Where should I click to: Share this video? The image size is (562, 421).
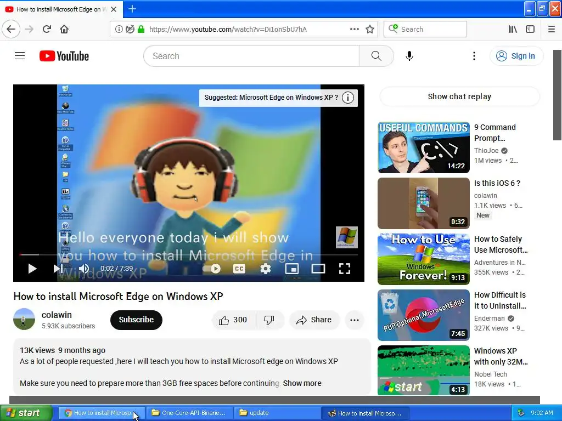(314, 320)
